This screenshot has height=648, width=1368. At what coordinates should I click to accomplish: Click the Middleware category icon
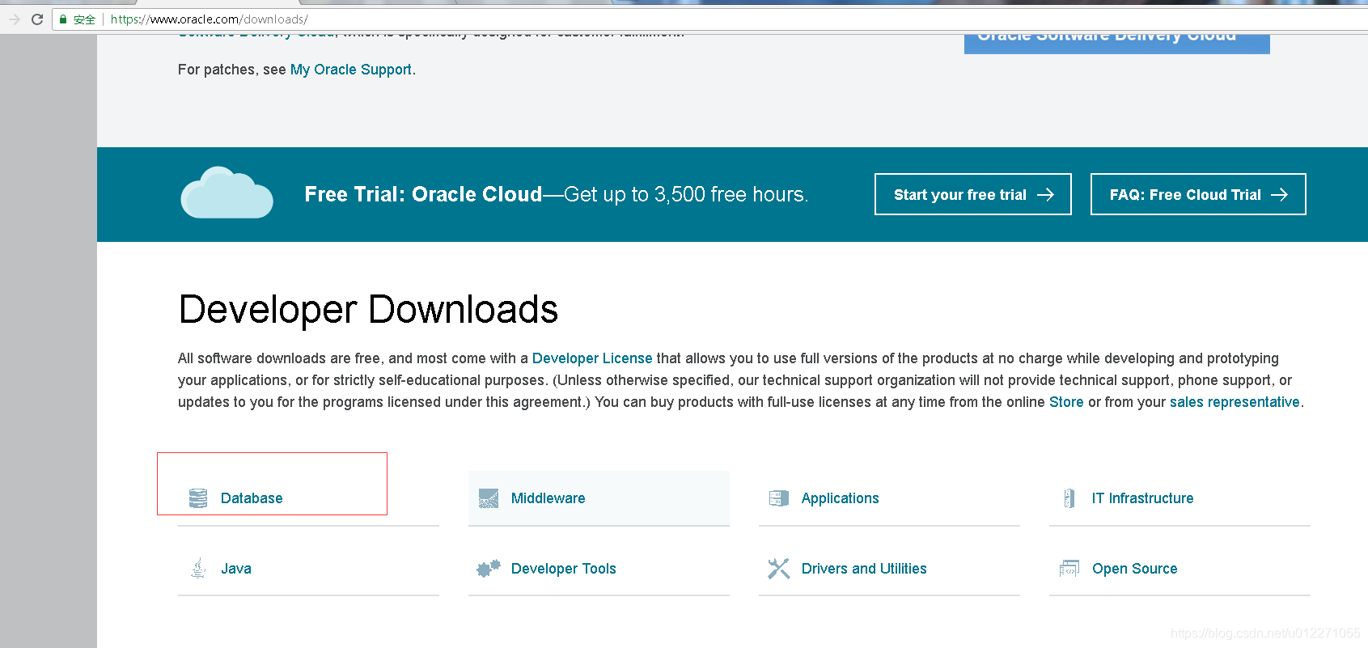tap(489, 498)
